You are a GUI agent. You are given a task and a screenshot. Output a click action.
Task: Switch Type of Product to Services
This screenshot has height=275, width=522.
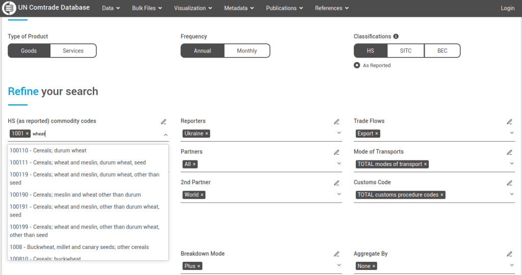(73, 51)
